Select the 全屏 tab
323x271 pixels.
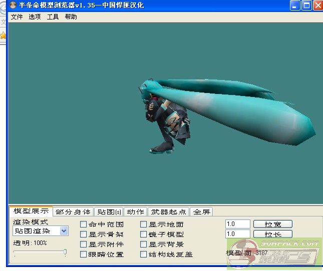click(202, 212)
